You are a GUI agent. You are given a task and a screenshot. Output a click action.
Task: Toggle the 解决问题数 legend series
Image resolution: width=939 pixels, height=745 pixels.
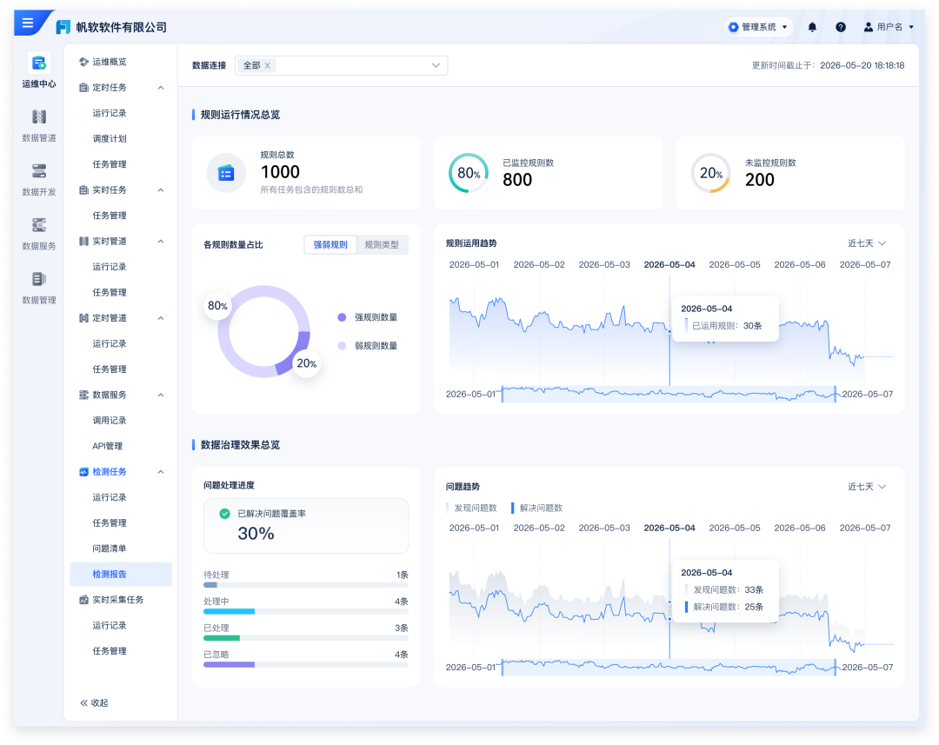click(x=537, y=508)
